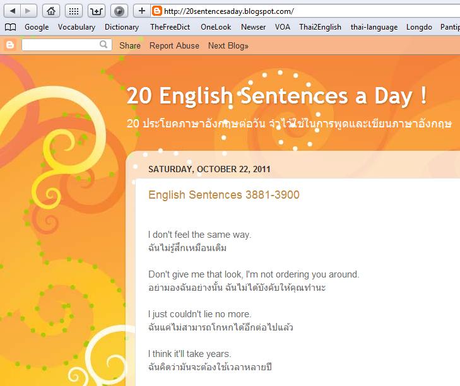
Task: Click the round gray toolbar button
Action: tap(119, 11)
